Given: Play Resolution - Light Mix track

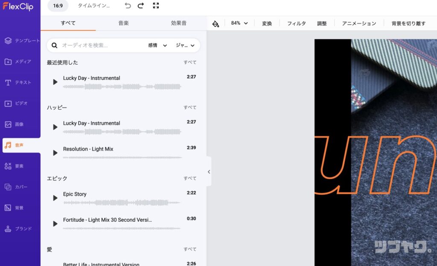Looking at the screenshot, I should [x=55, y=153].
